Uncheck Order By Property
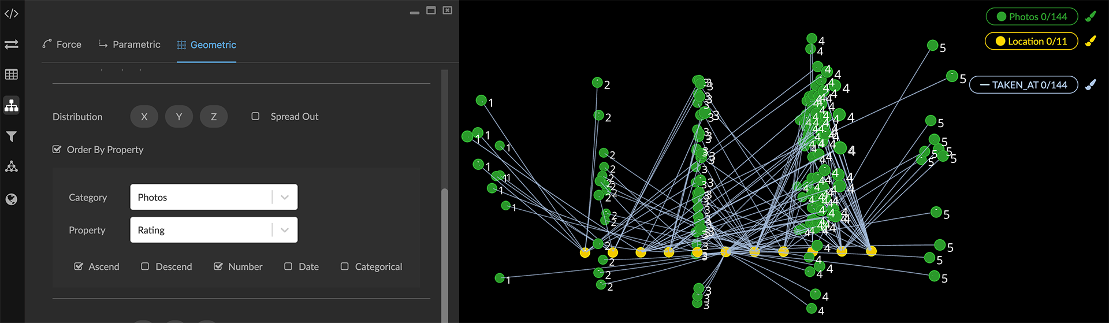Image resolution: width=1109 pixels, height=323 pixels. click(x=57, y=150)
